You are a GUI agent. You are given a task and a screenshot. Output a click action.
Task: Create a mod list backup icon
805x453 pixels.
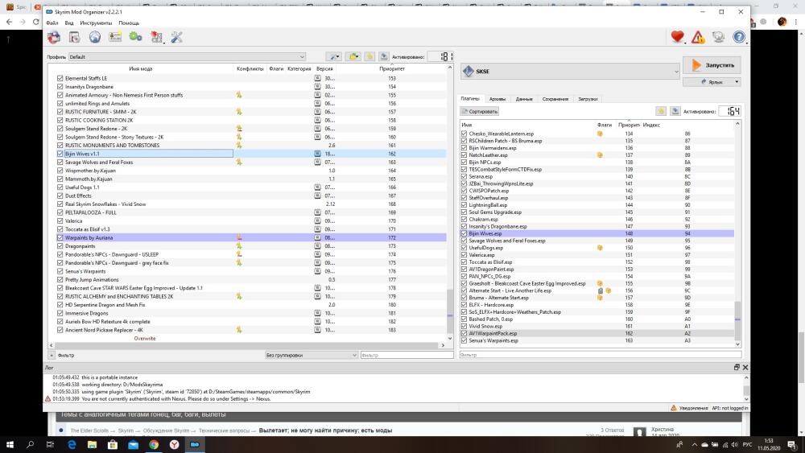383,56
